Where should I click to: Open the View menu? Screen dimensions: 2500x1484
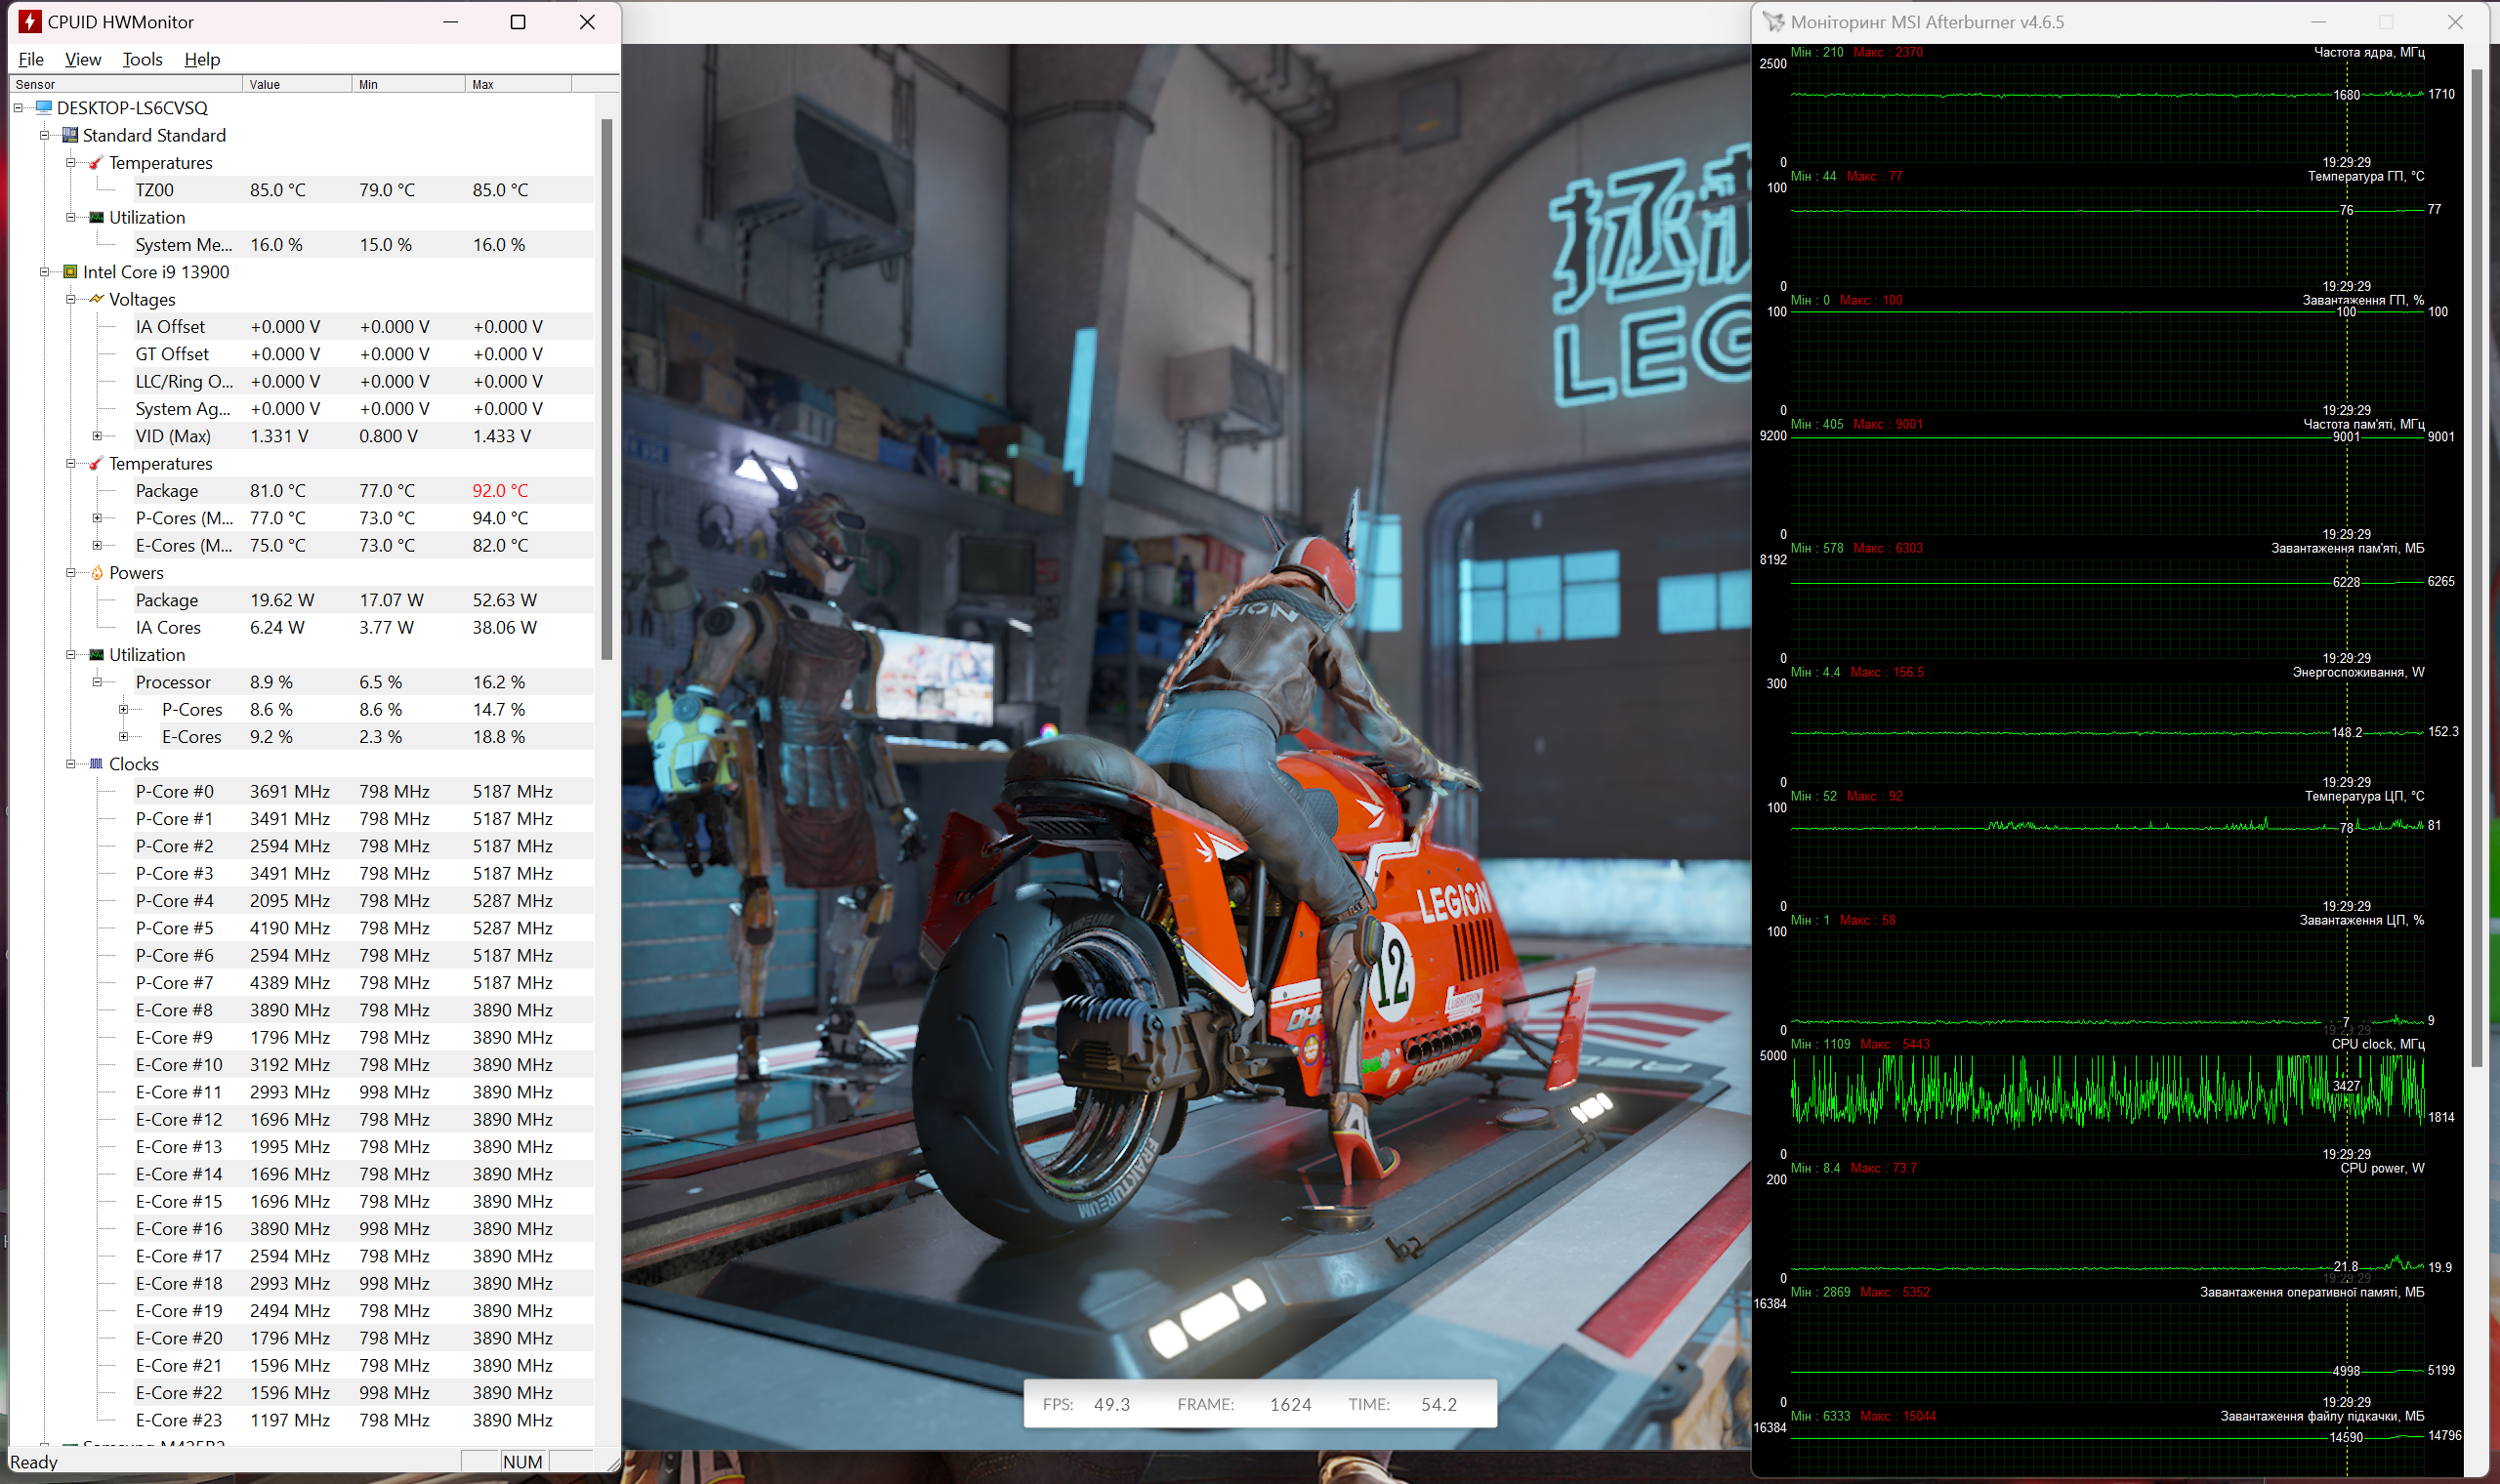point(83,60)
